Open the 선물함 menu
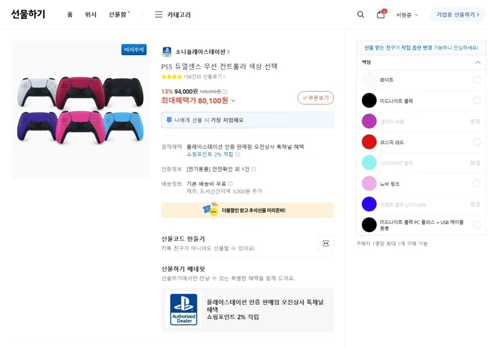 click(118, 15)
